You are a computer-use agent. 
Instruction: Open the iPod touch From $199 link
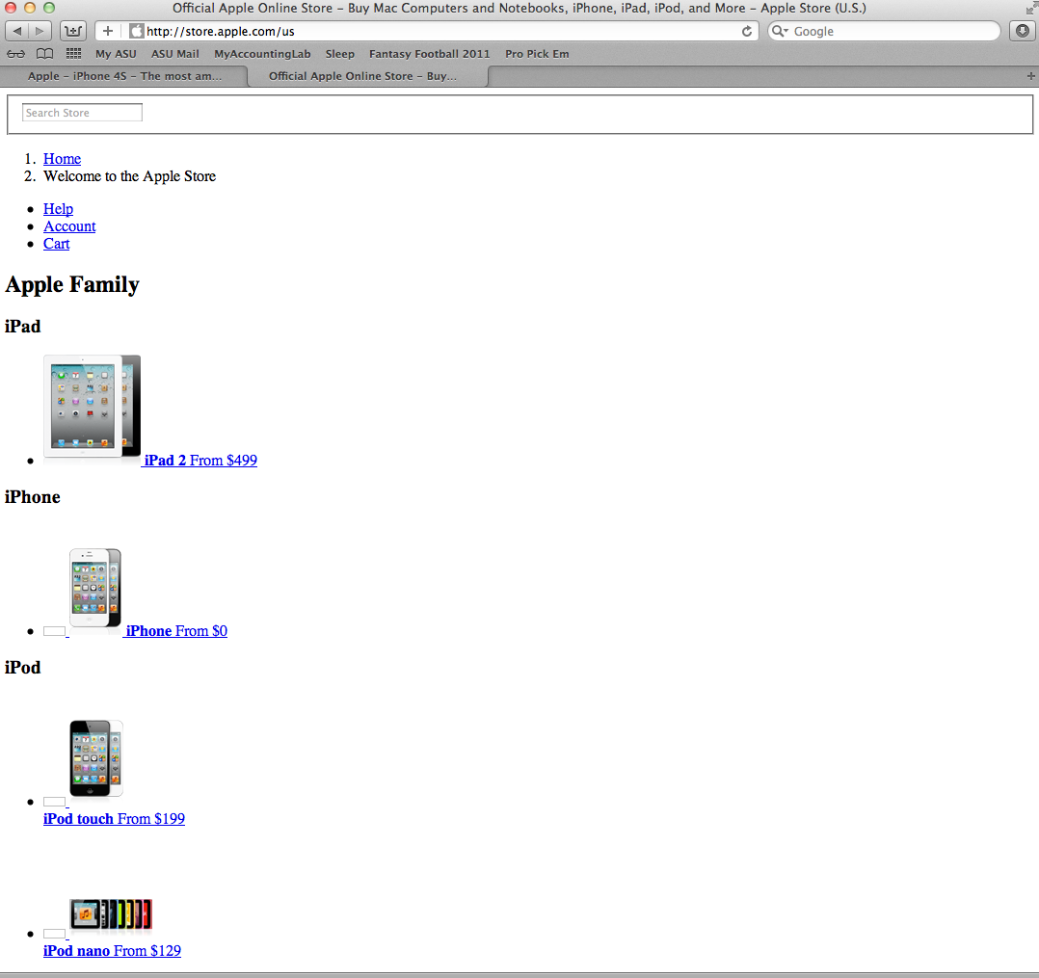[x=114, y=819]
